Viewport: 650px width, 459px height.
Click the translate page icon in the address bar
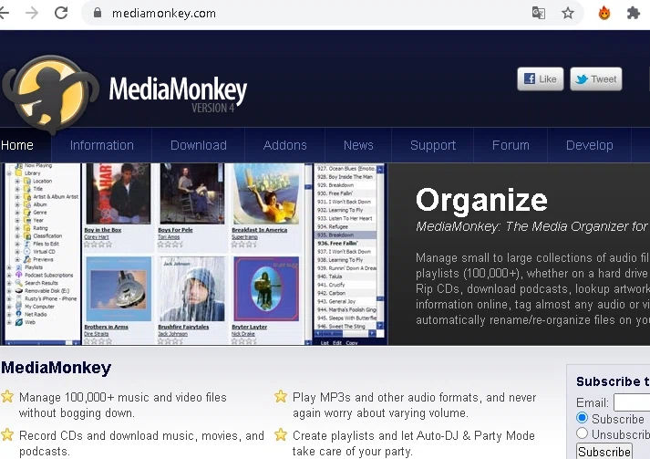[539, 13]
